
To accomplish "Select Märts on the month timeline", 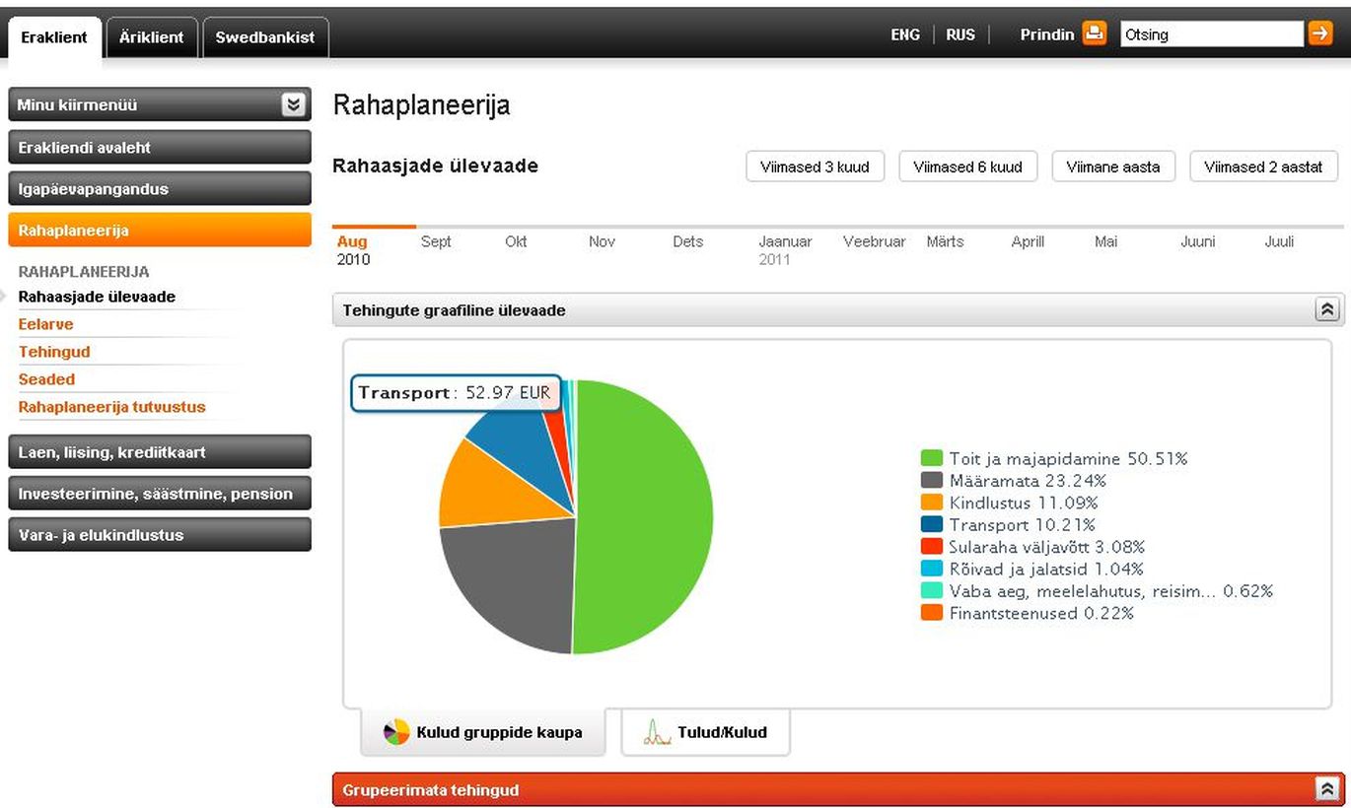I will [x=945, y=241].
